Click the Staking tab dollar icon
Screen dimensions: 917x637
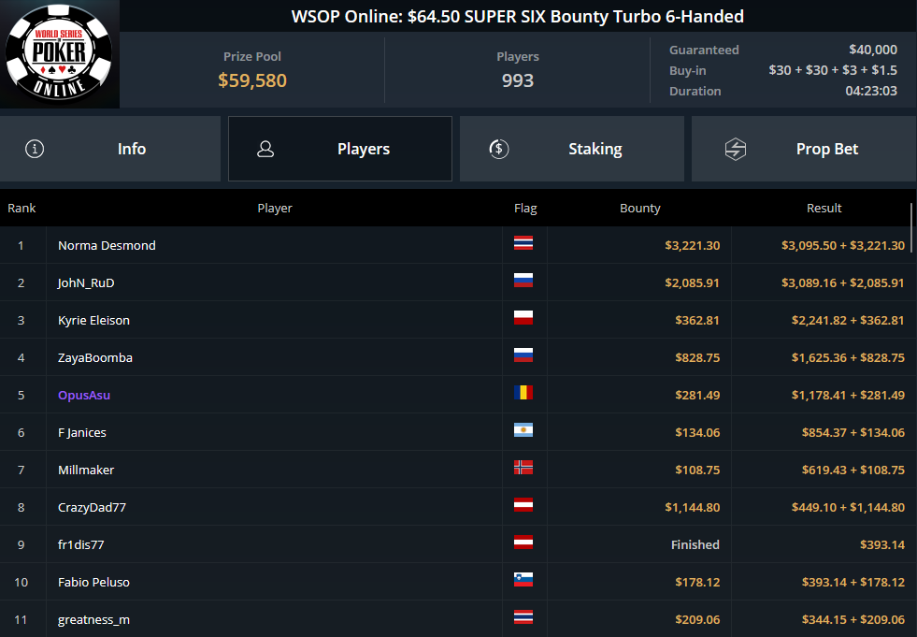[499, 149]
